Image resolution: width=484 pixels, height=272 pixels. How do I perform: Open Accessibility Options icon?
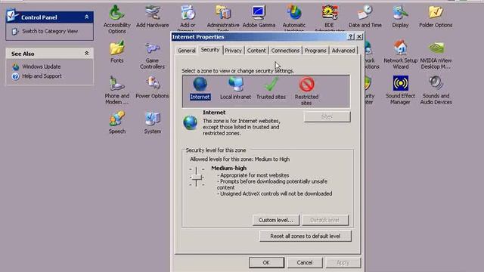[x=116, y=19]
